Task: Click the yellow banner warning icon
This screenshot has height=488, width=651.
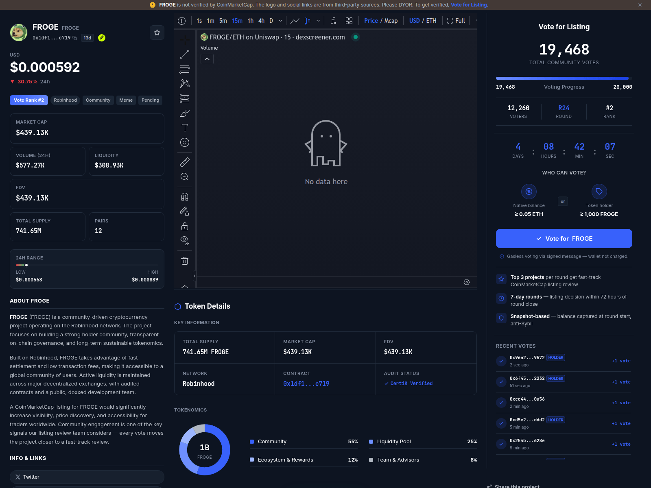Action: point(153,5)
